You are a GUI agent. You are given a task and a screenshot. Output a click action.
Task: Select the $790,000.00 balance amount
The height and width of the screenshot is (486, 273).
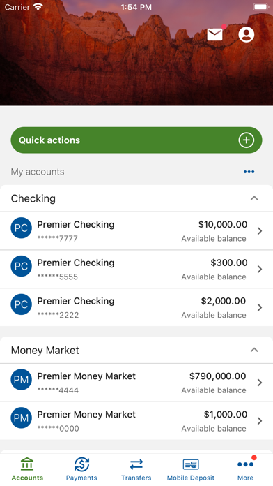tap(218, 376)
